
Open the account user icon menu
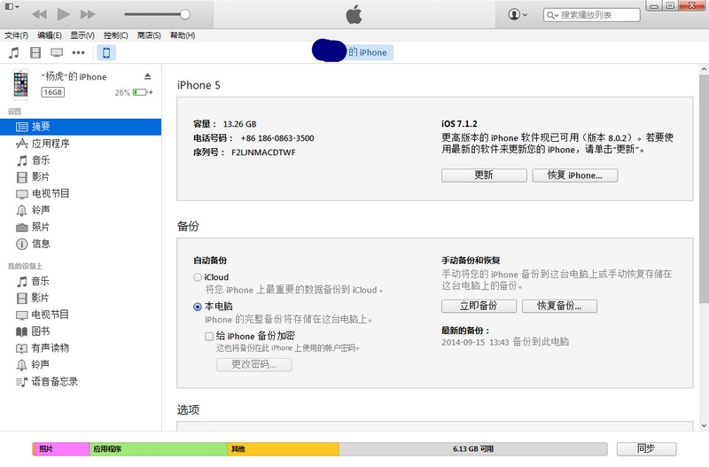click(x=518, y=14)
